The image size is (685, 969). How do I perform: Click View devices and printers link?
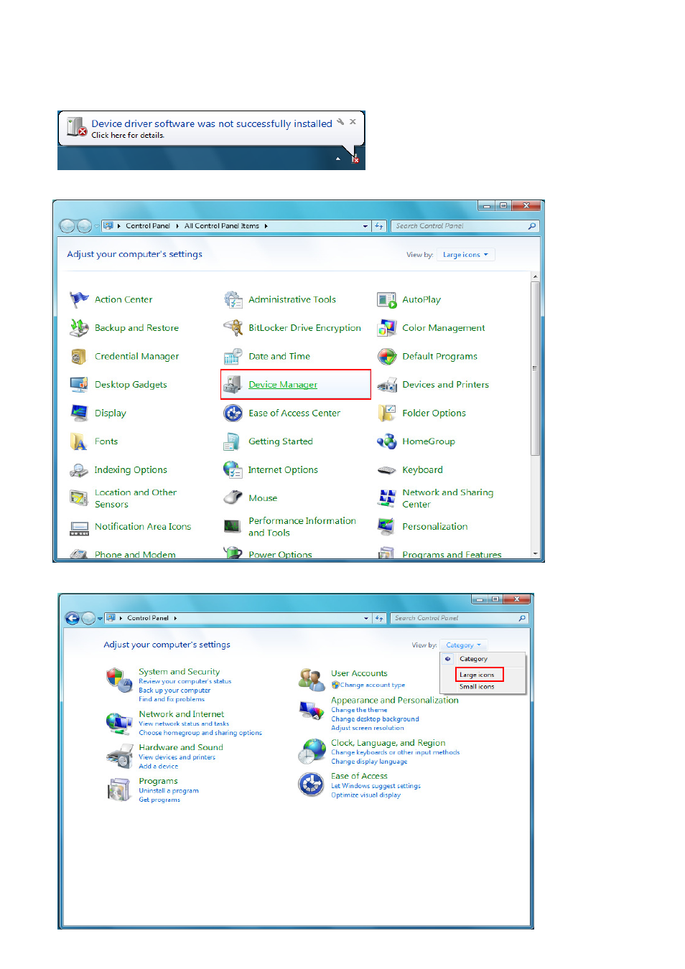point(177,757)
